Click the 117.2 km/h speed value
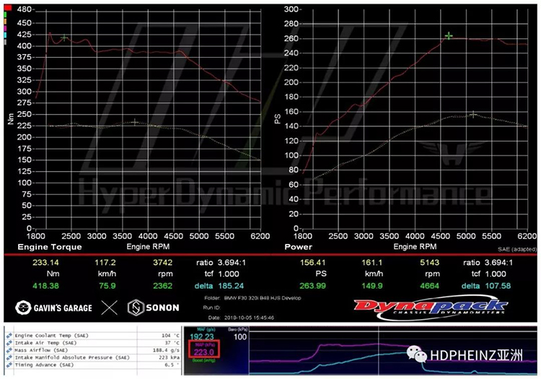Screen dimensions: 541x379 pos(105,263)
